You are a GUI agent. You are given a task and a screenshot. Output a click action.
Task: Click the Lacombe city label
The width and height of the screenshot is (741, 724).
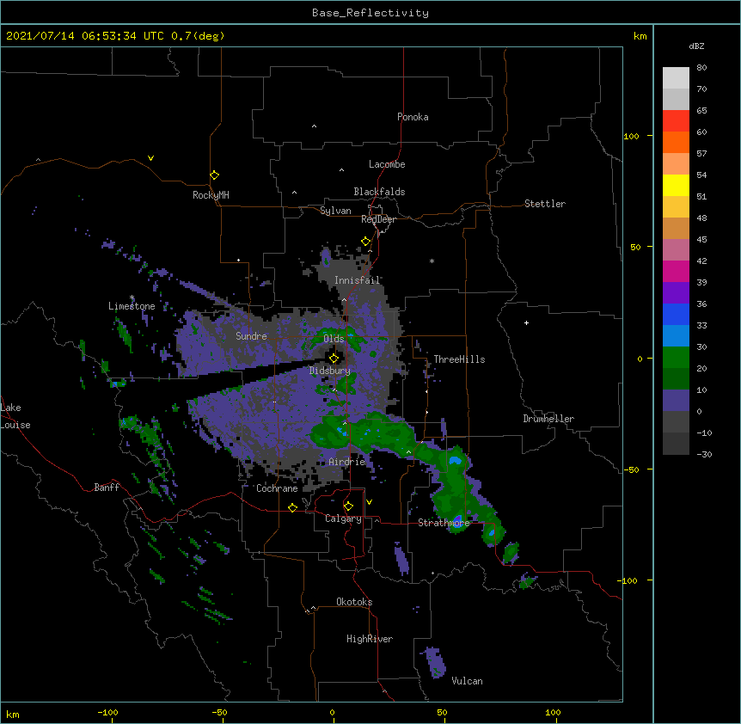pyautogui.click(x=387, y=164)
